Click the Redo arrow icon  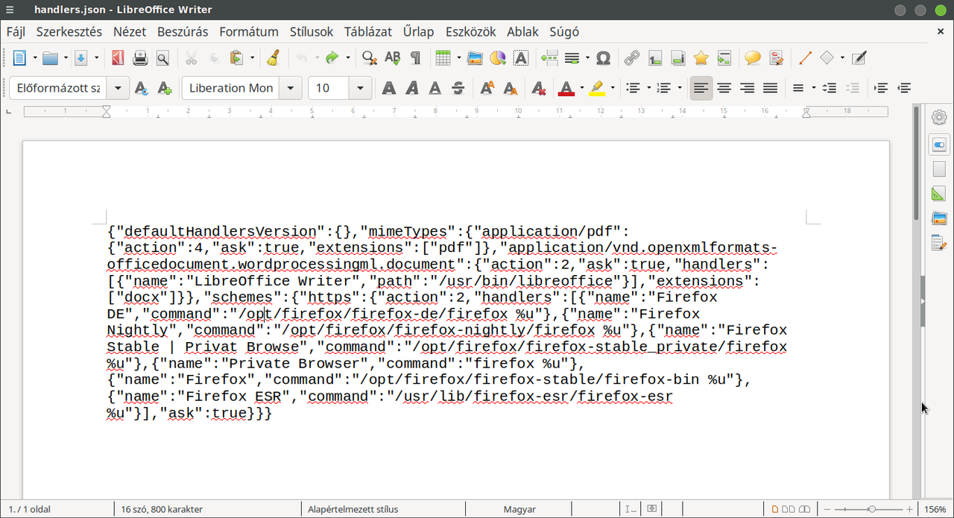332,57
